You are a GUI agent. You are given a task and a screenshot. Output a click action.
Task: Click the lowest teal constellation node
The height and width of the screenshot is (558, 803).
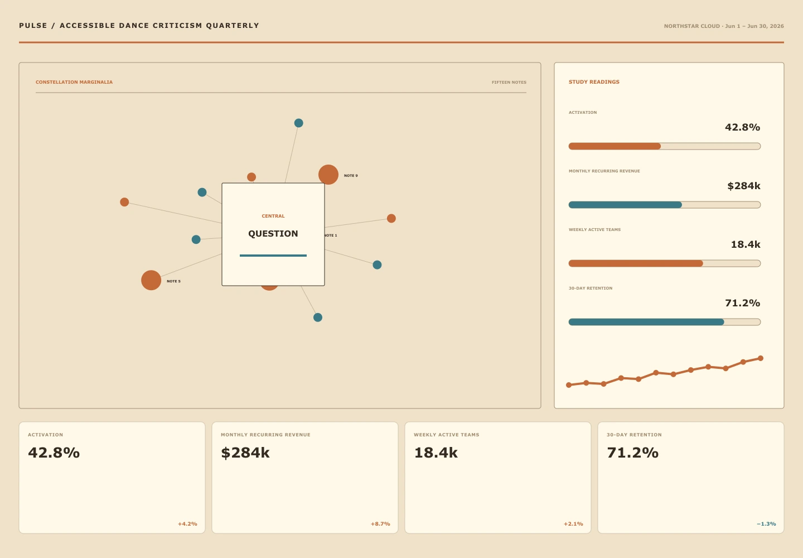pos(318,318)
